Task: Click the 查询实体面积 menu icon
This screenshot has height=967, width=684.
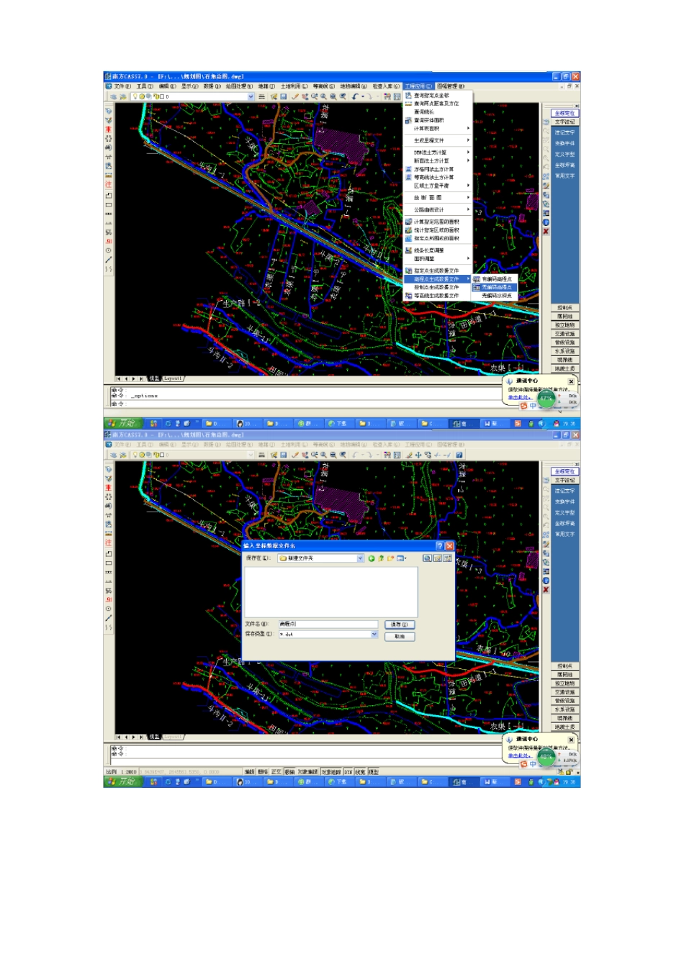Action: 408,120
